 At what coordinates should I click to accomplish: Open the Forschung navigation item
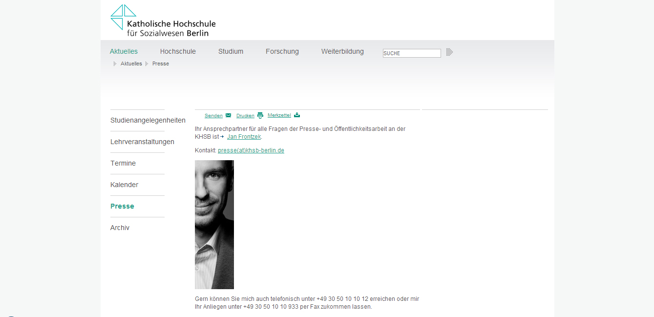282,51
